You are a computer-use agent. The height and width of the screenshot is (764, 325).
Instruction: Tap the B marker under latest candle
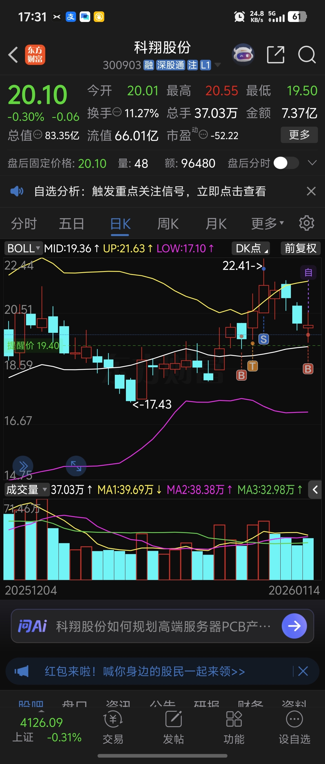[308, 369]
